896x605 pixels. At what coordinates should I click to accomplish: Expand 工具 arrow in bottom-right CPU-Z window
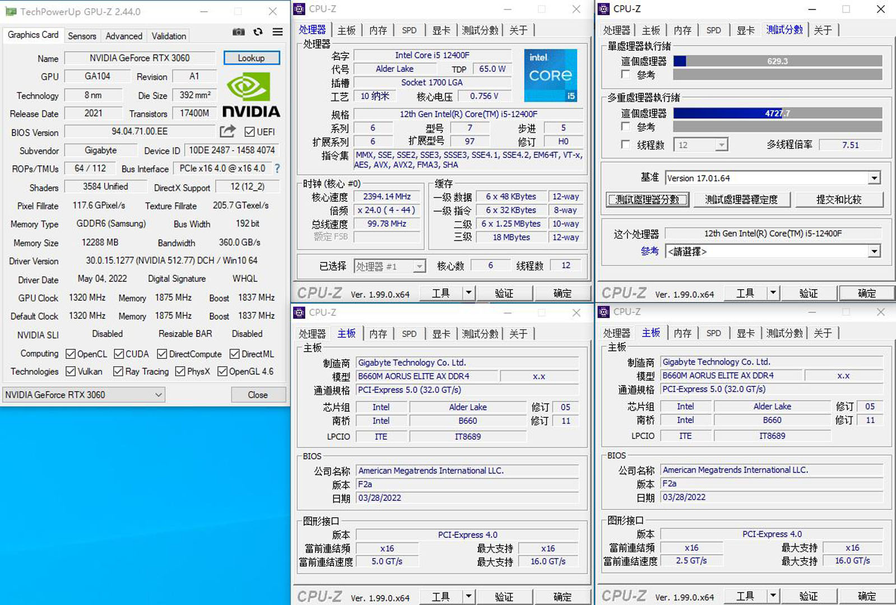pyautogui.click(x=773, y=595)
